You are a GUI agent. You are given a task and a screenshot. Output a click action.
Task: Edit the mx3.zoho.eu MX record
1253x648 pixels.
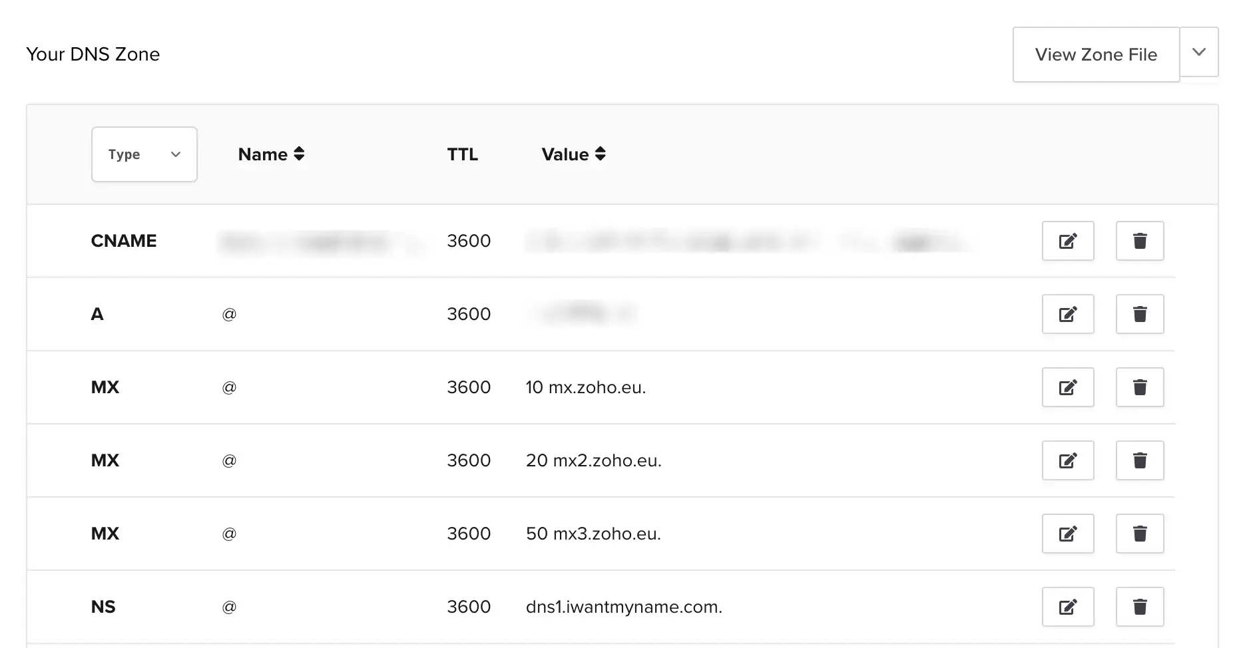pyautogui.click(x=1068, y=534)
